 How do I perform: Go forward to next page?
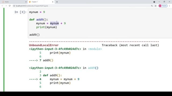(6, 6)
